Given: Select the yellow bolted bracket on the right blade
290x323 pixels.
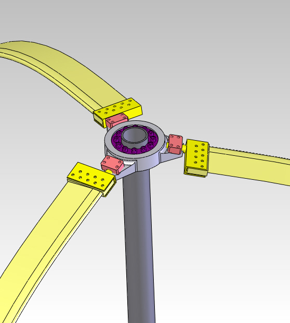Looking at the screenshot, I should [196, 157].
